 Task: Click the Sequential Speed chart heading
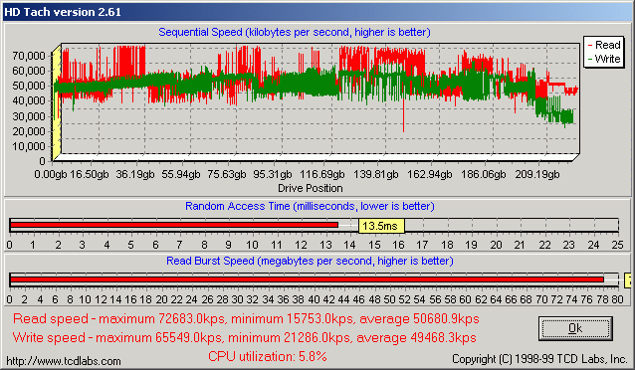pyautogui.click(x=295, y=32)
